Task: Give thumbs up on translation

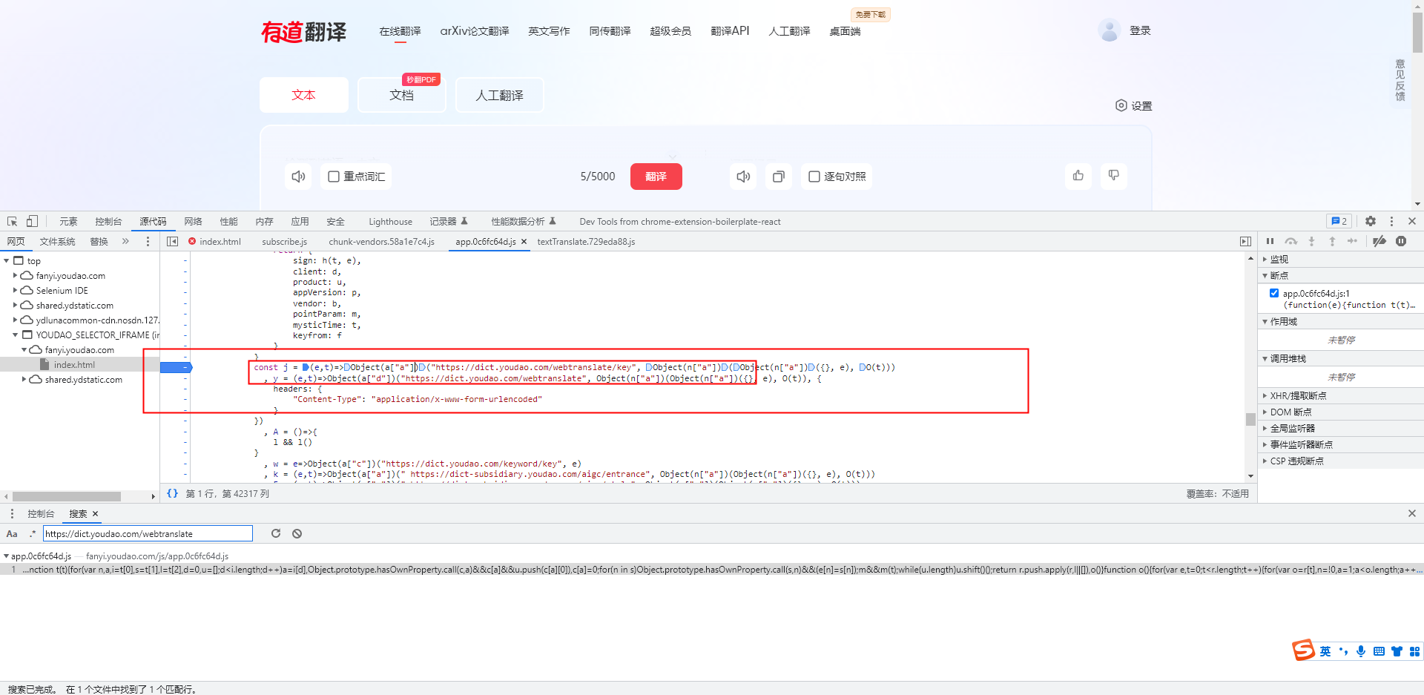Action: [1078, 176]
